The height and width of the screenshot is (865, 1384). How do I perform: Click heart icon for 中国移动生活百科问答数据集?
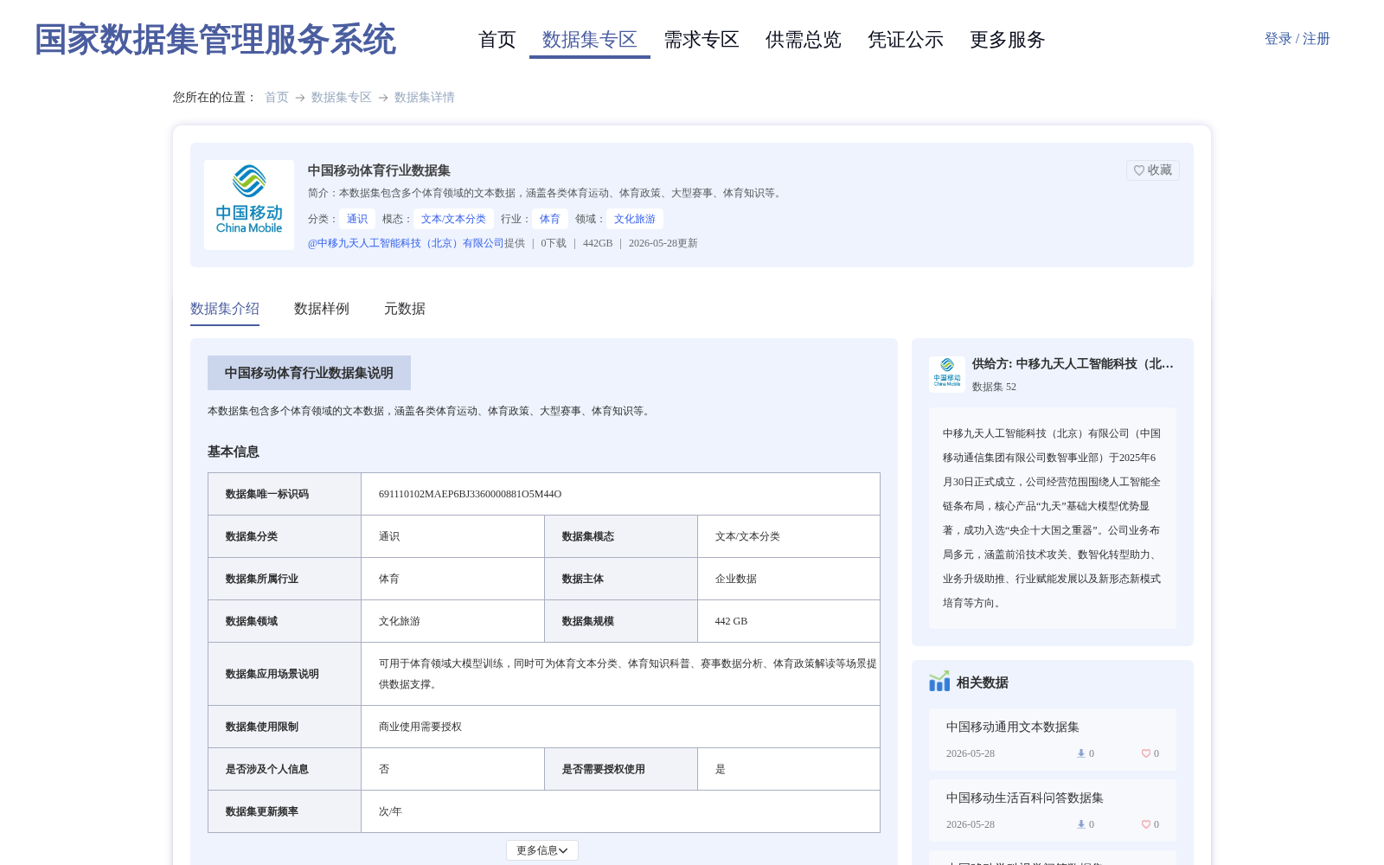click(1145, 824)
